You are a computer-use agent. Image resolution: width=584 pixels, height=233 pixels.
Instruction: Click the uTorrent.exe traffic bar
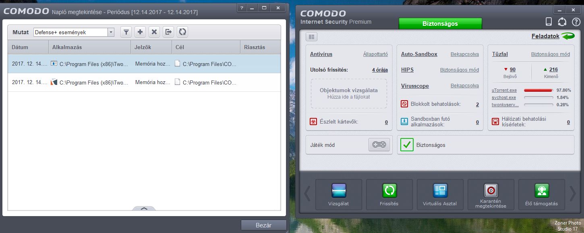click(x=538, y=91)
